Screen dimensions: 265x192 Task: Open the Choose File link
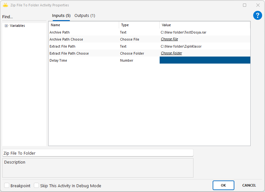(x=169, y=39)
